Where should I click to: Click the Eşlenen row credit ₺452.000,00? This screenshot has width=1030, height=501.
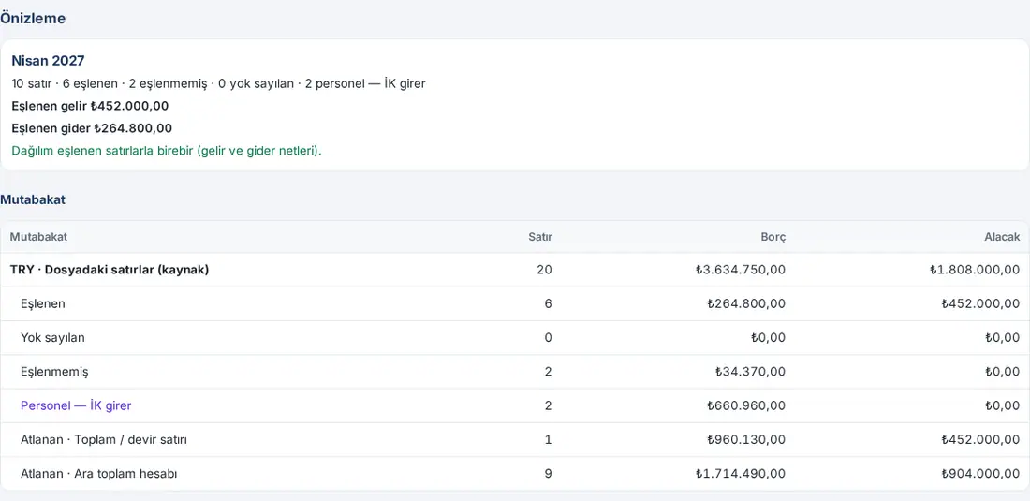pyautogui.click(x=980, y=303)
